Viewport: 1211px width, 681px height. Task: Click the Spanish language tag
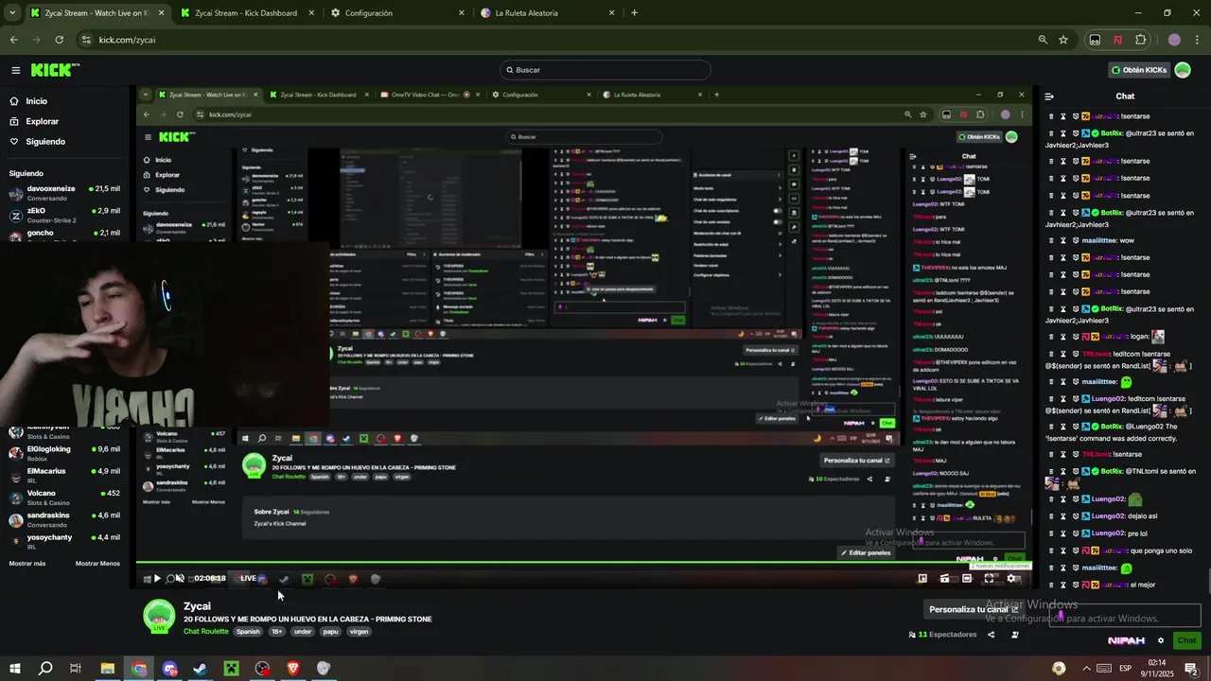click(248, 632)
